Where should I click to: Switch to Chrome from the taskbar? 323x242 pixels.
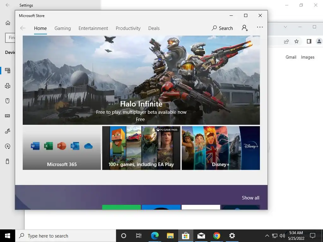[x=216, y=236]
